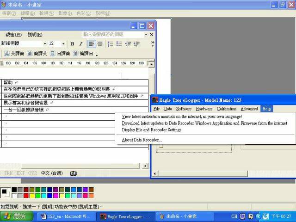296x222 pixels.
Task: Open the 視窗(W) menu in Word
Action: tap(13, 35)
